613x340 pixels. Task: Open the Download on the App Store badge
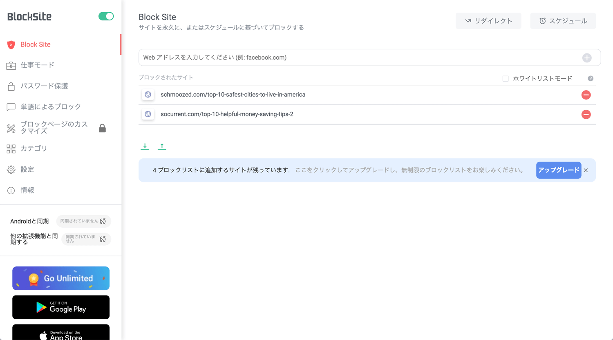pos(61,332)
